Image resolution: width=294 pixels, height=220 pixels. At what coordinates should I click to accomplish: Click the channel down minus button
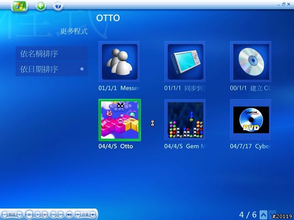pos(5,214)
